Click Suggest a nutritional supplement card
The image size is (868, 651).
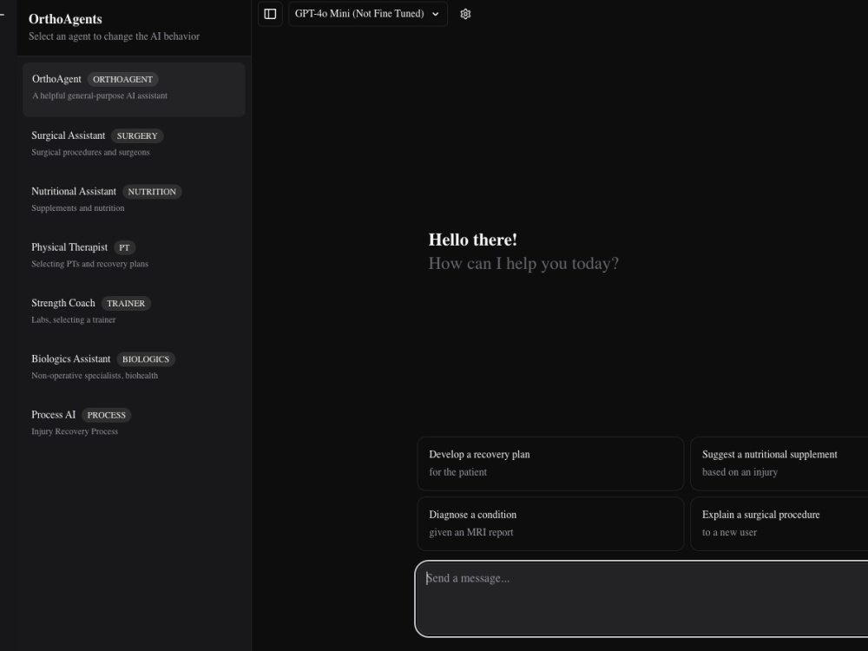779,464
